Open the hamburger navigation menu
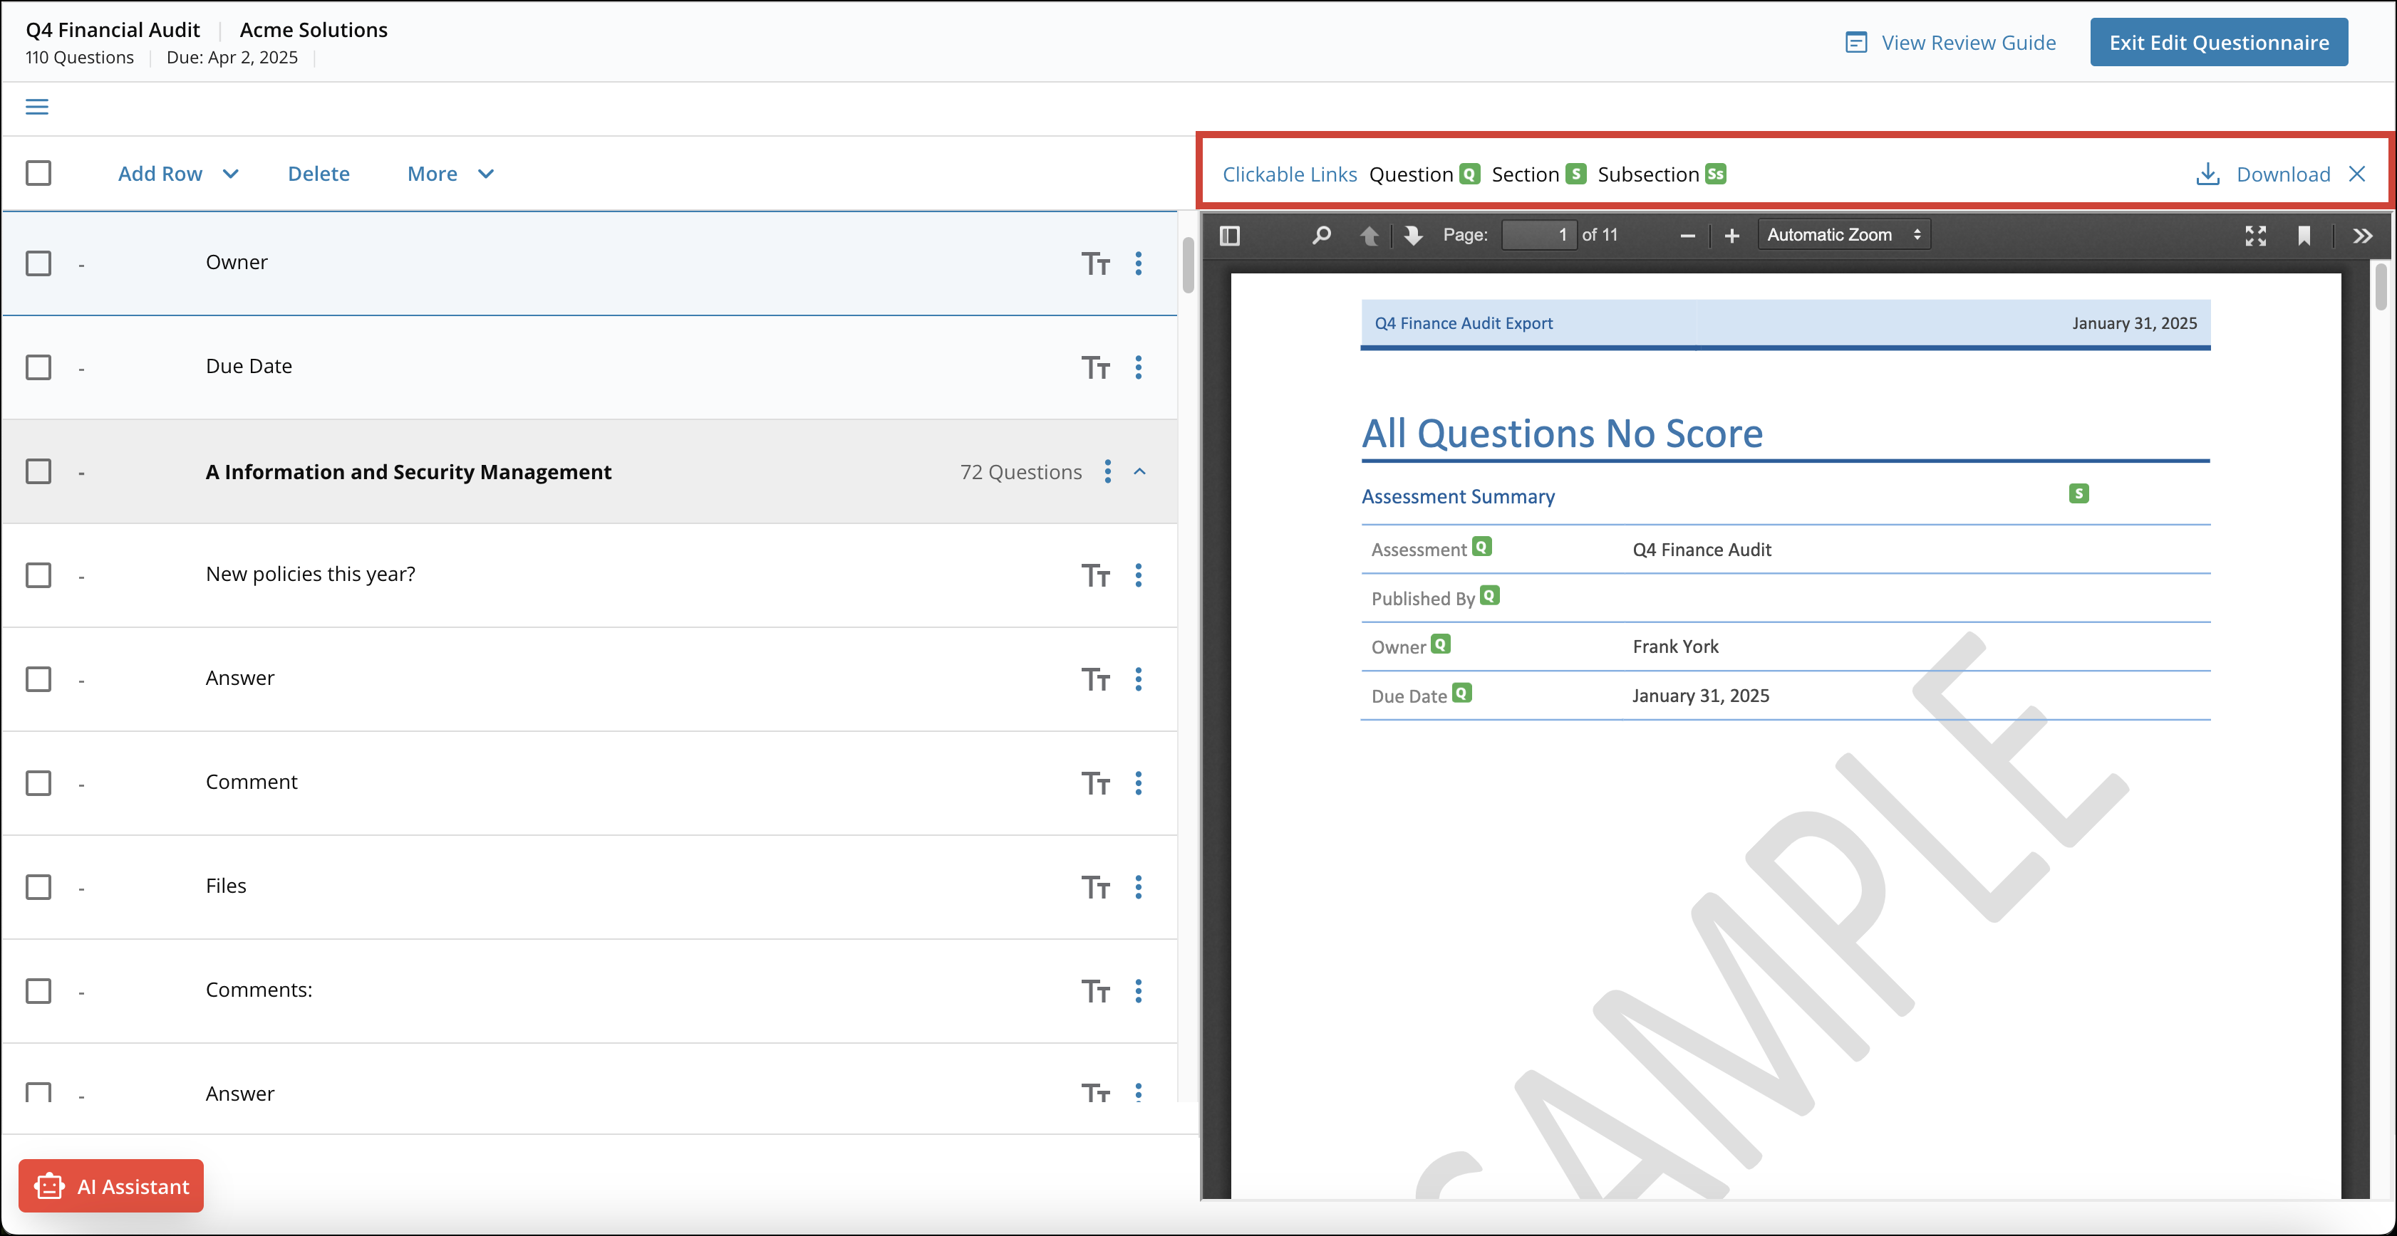 [x=36, y=107]
